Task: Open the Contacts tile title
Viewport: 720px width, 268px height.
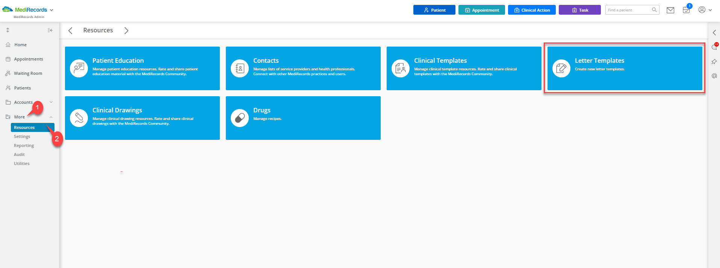Action: [x=266, y=61]
